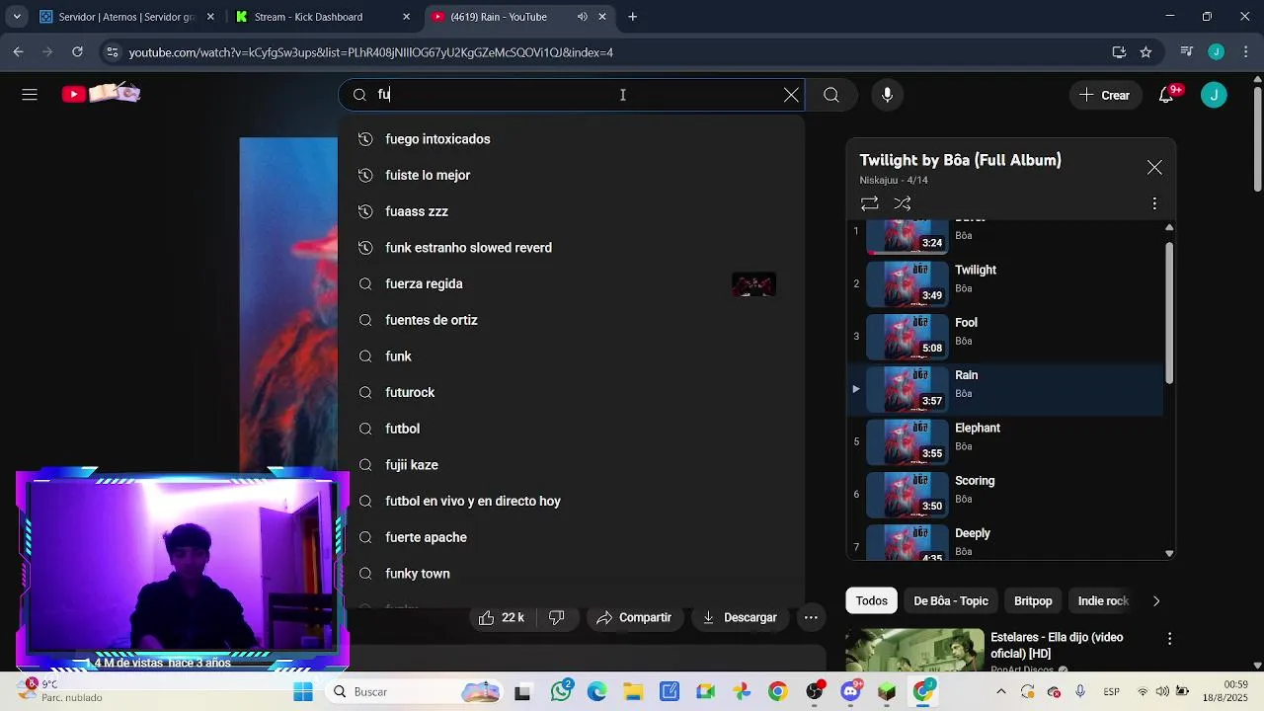Open a new browser tab
The image size is (1264, 711).
click(x=633, y=17)
